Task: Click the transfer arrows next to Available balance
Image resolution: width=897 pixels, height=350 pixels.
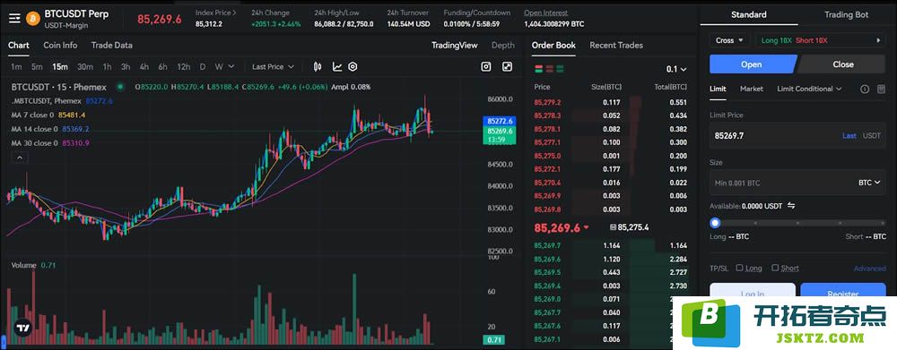Action: (x=791, y=206)
